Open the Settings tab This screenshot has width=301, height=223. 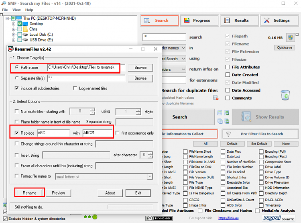279,20
